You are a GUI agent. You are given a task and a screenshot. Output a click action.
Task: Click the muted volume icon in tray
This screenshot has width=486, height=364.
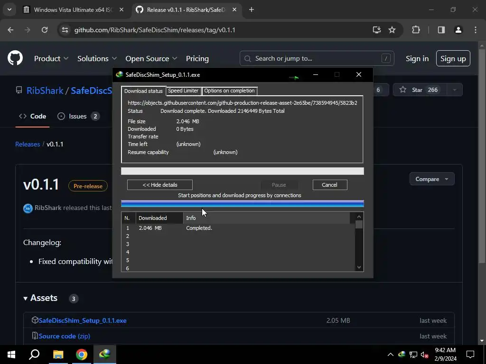(x=424, y=355)
